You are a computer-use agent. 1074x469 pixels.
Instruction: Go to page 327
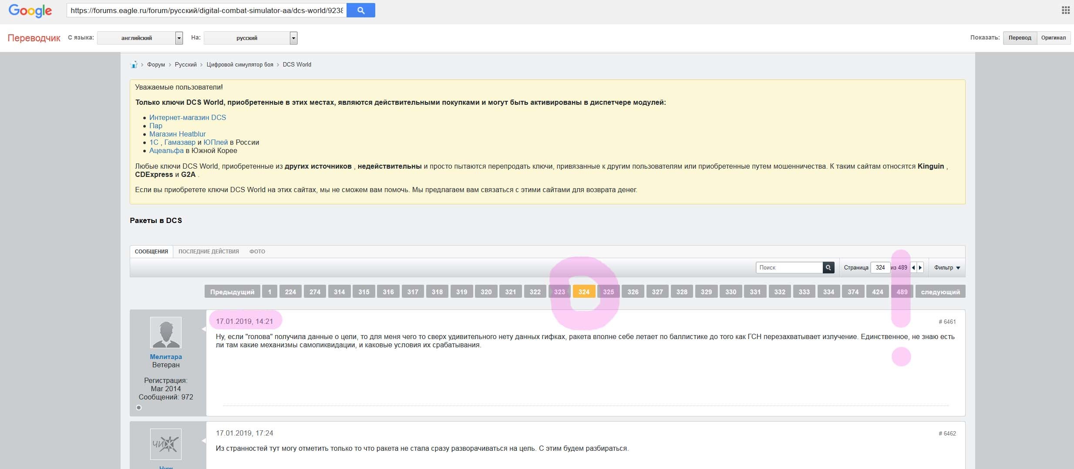657,292
